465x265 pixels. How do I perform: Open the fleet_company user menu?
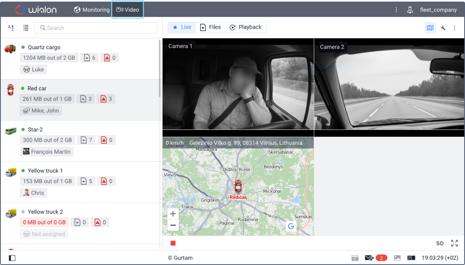point(433,10)
